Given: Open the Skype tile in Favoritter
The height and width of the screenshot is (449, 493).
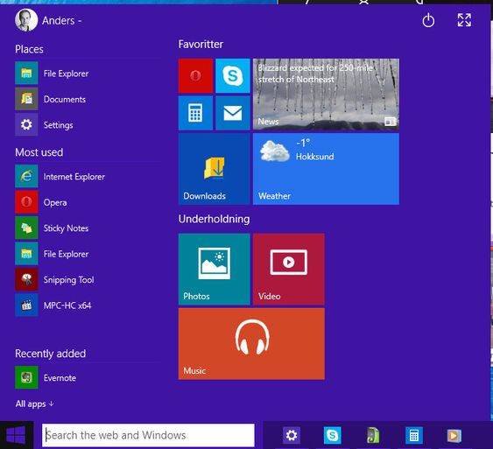Looking at the screenshot, I should pos(233,76).
